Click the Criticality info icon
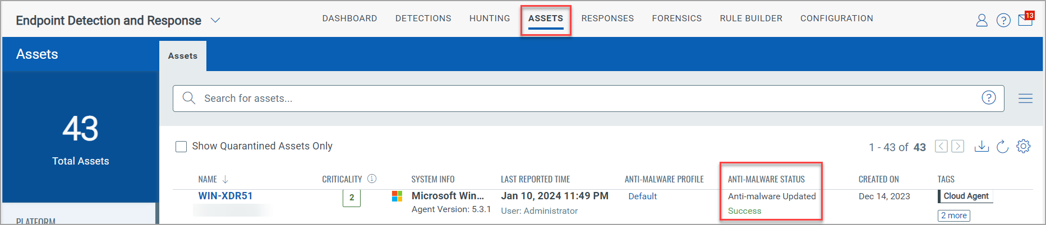The width and height of the screenshot is (1046, 225). 372,179
